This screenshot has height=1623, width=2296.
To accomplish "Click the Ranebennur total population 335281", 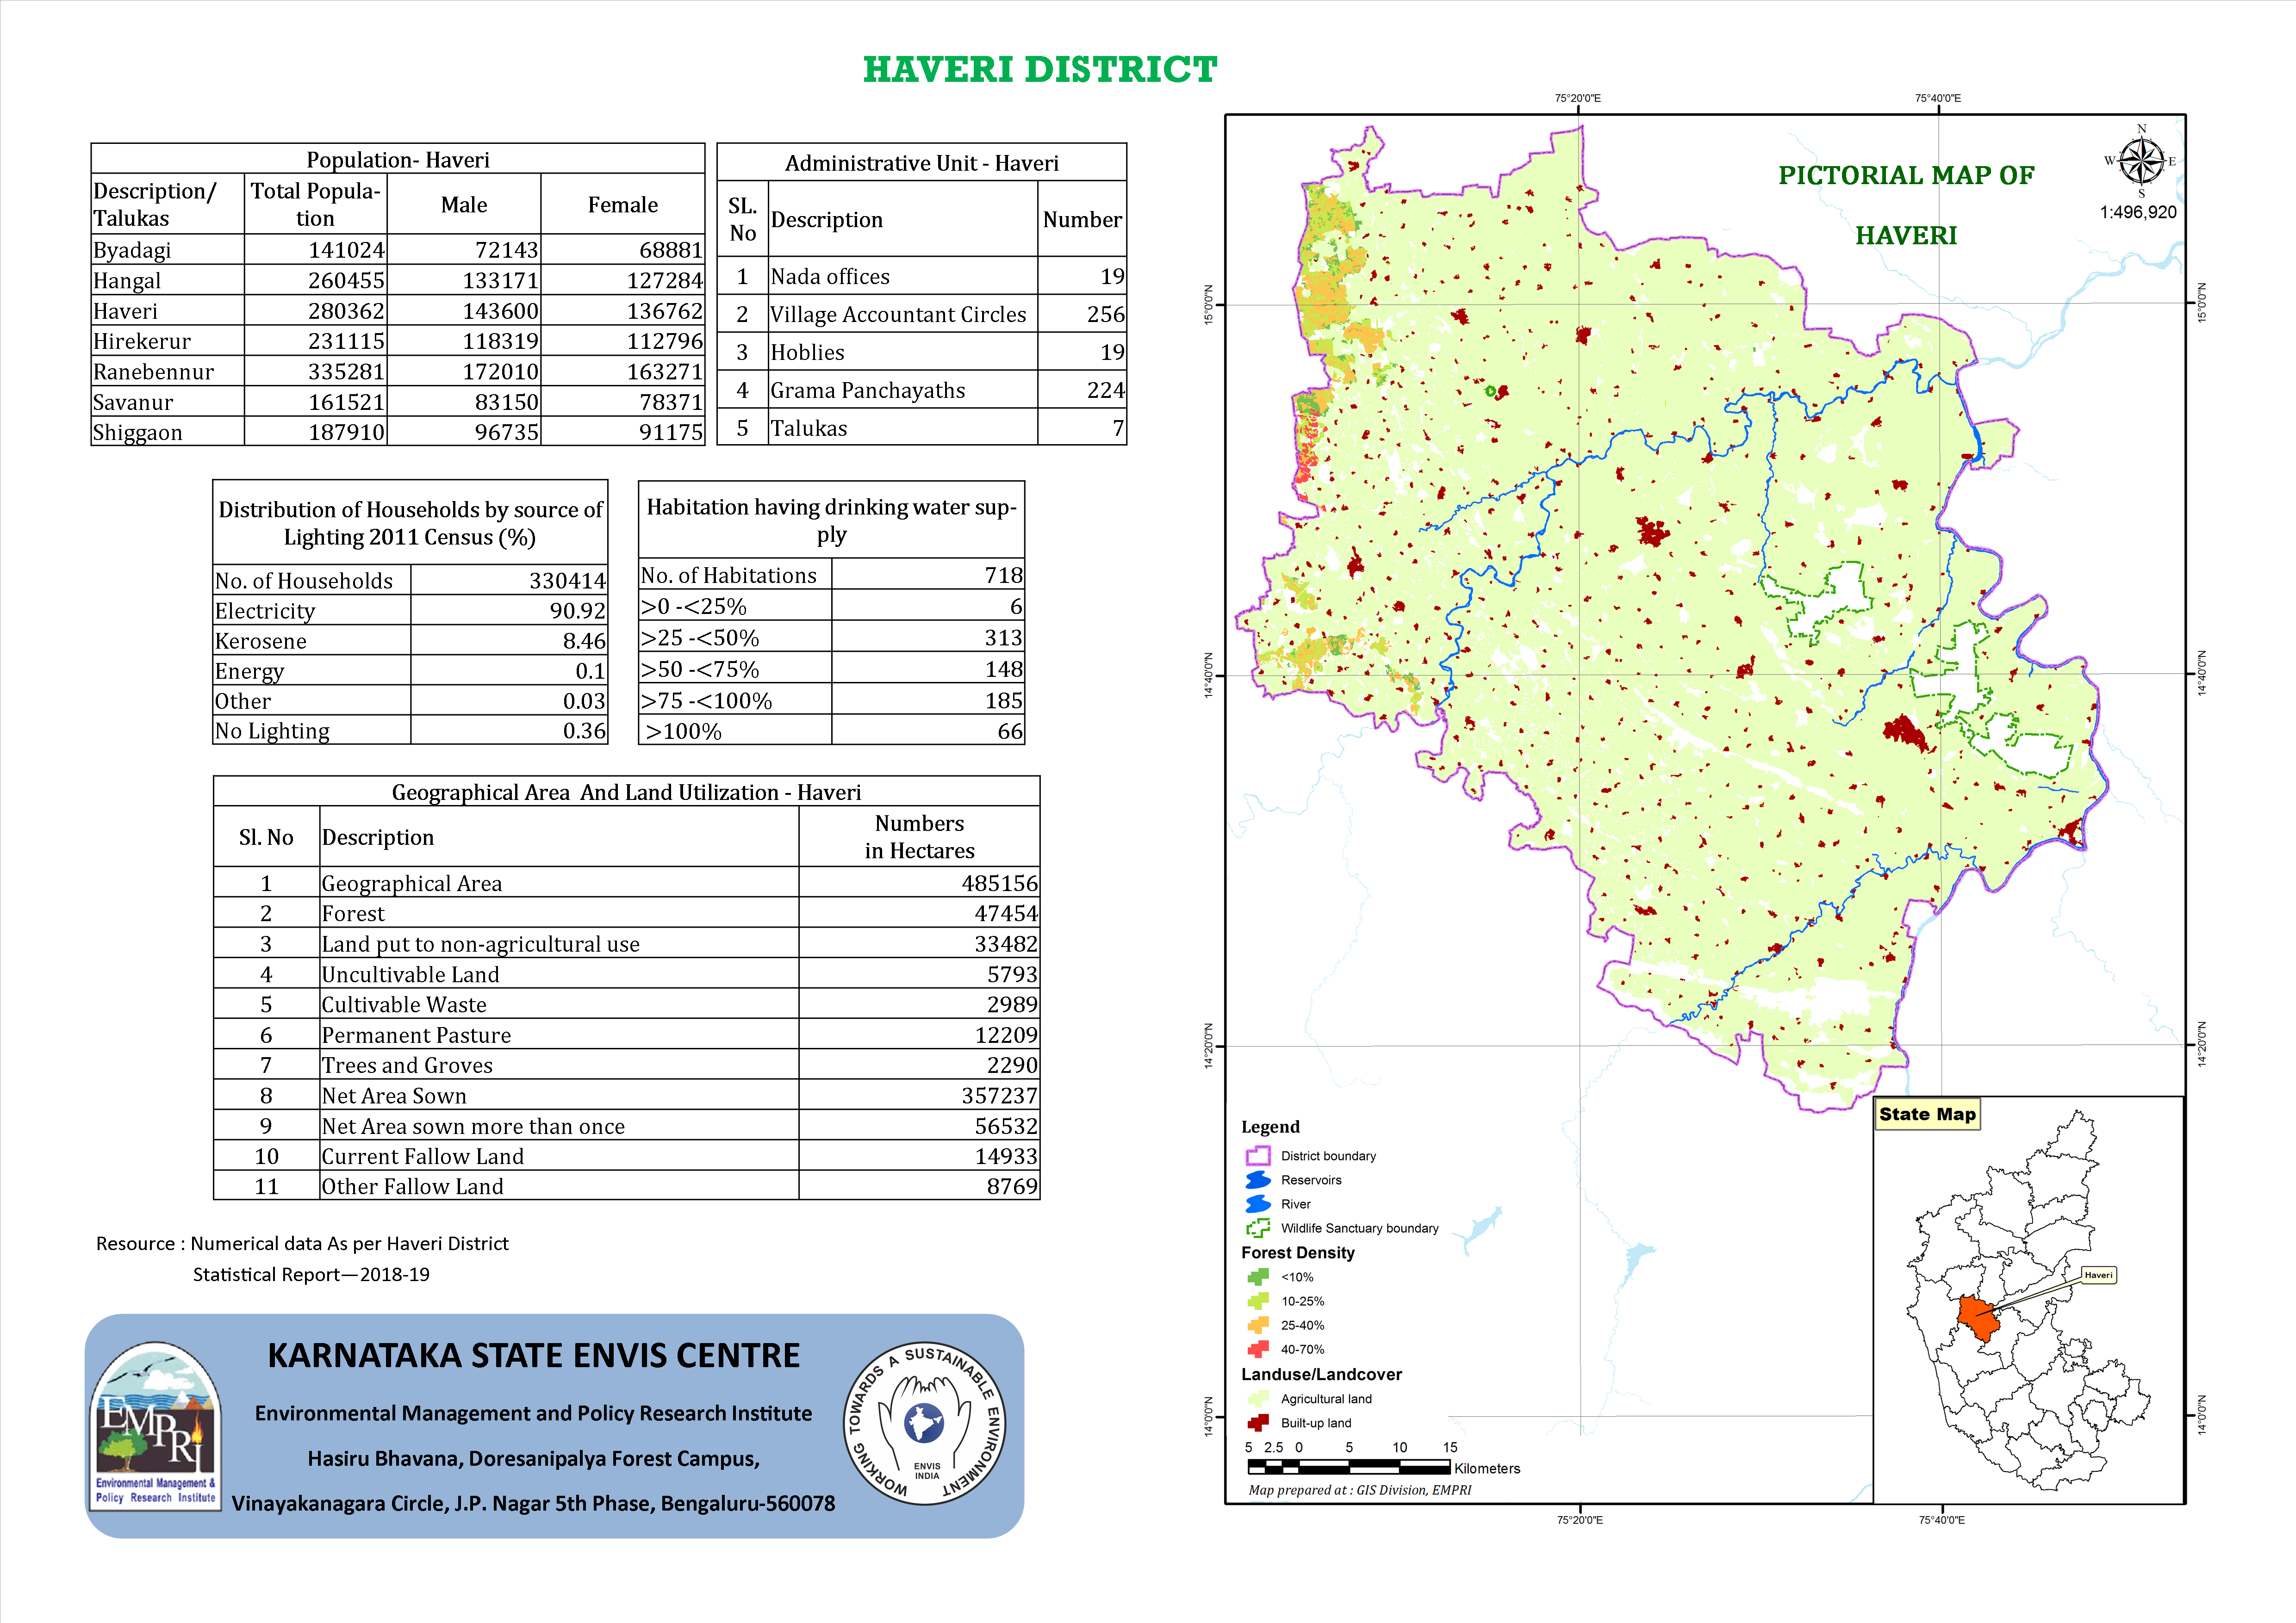I will (346, 372).
